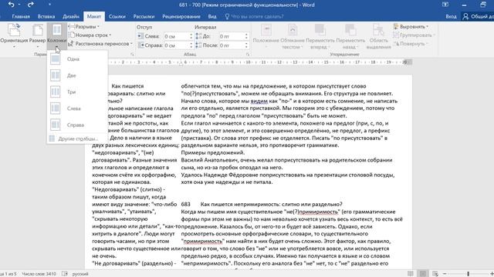Adjust the До spacing stepper arrows
The width and height of the screenshot is (494, 277).
(x=246, y=36)
